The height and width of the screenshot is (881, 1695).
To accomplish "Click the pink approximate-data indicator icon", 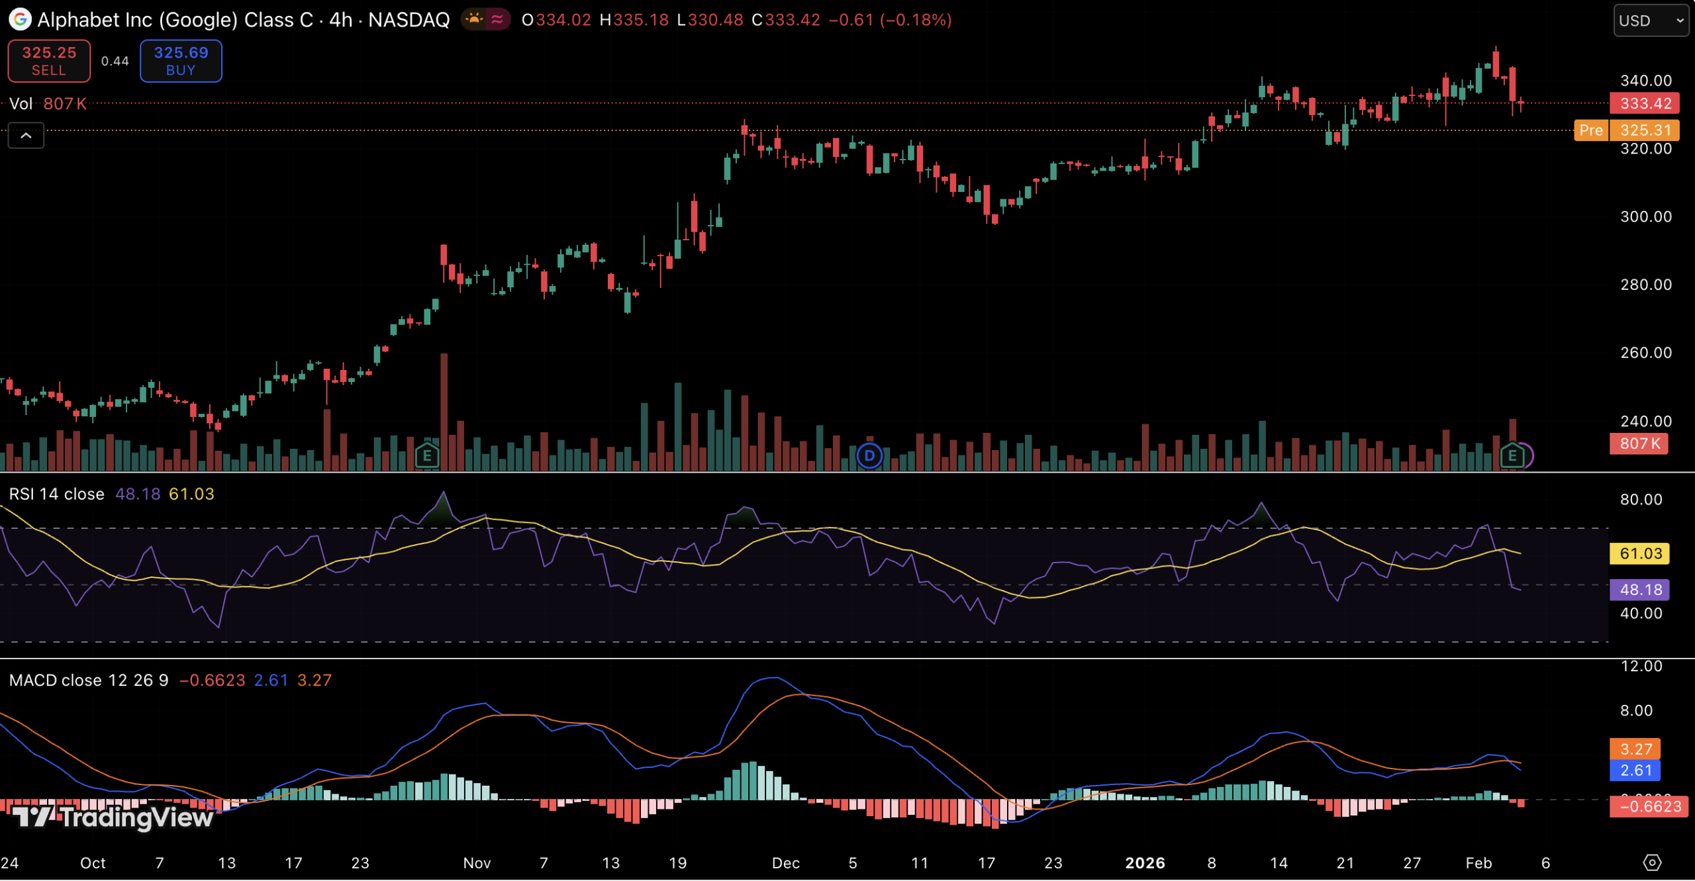I will point(497,19).
